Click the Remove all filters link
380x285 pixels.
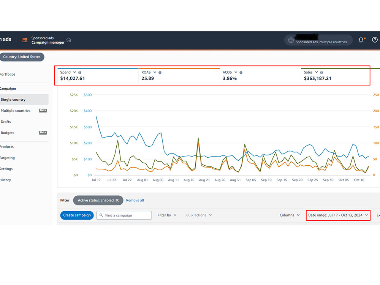(135, 200)
